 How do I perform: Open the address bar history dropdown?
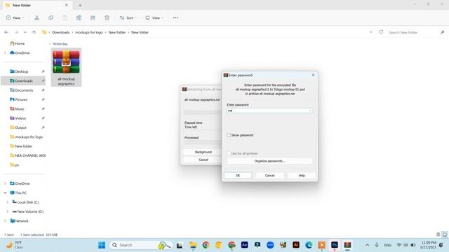(371, 32)
